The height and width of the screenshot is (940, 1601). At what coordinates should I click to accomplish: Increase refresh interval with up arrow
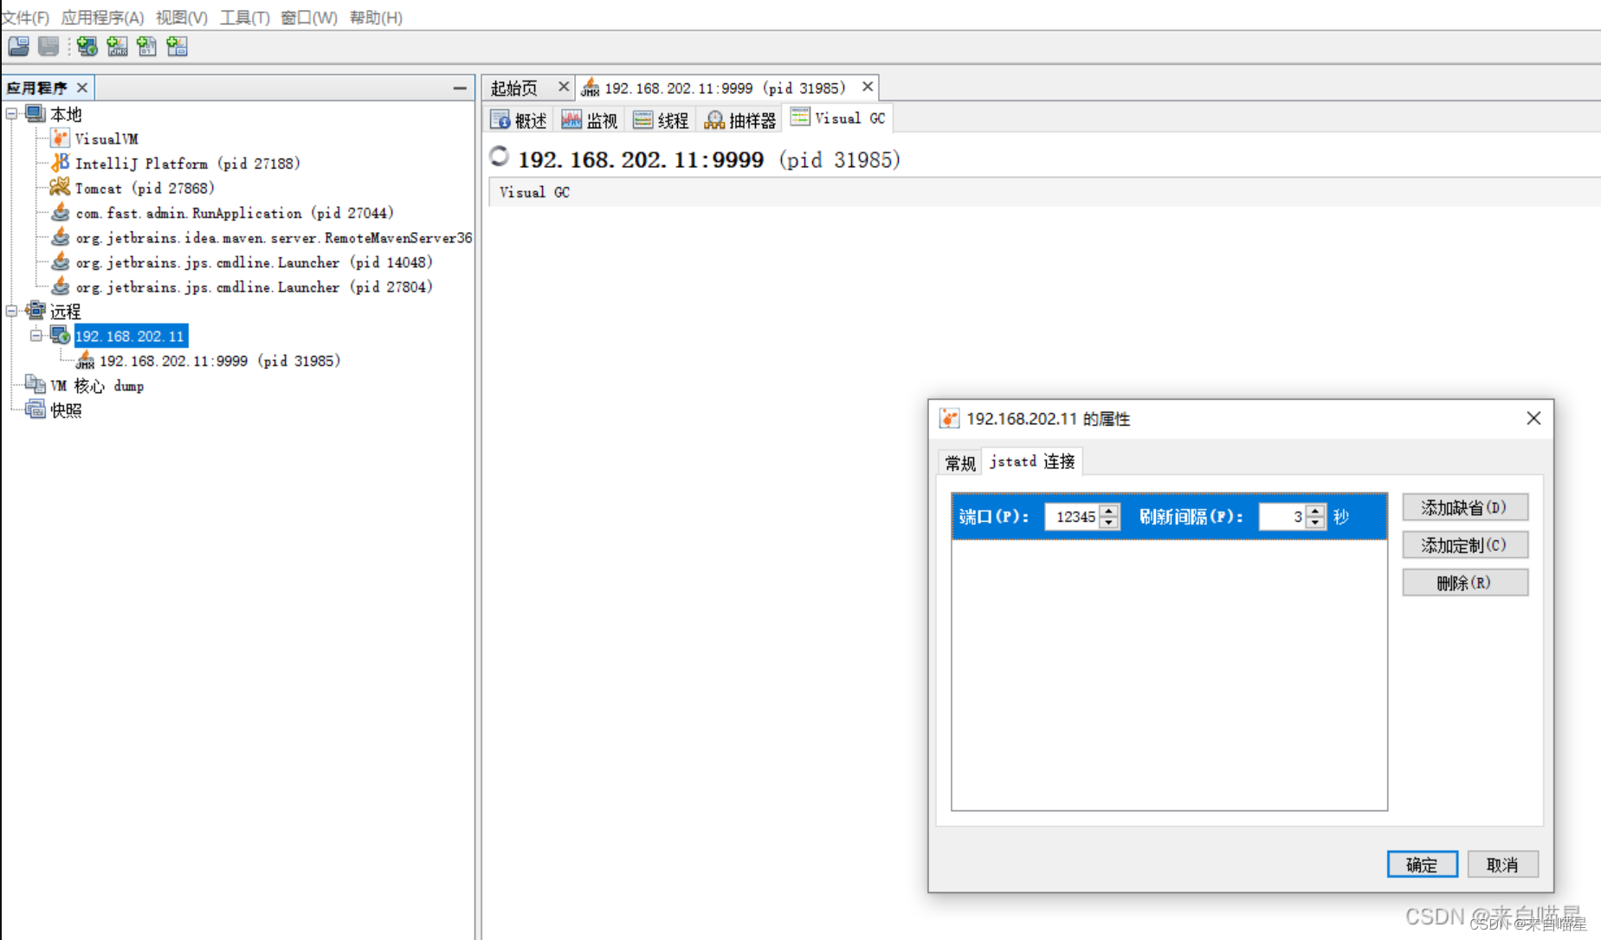point(1316,511)
